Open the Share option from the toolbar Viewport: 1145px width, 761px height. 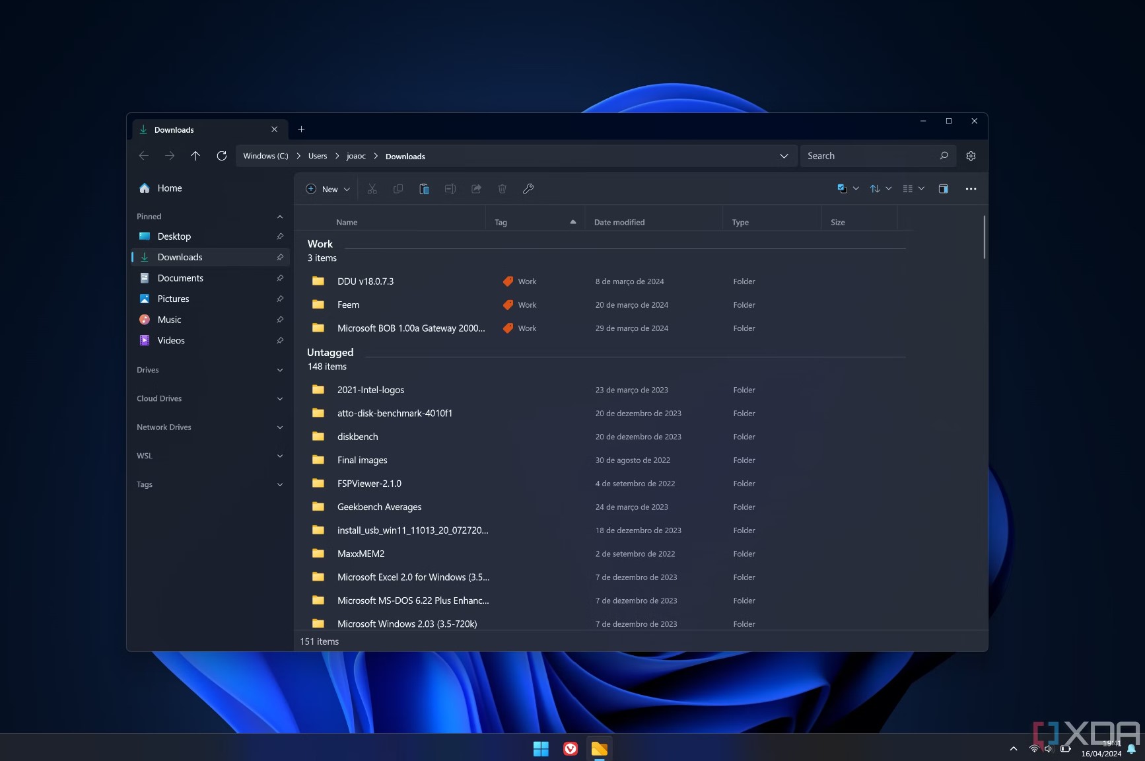[x=476, y=189]
